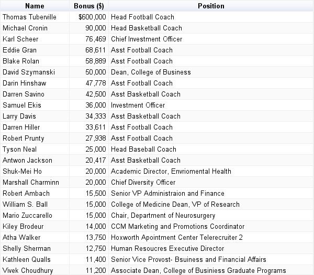Sort table by the Bonus ($) header
Screen dimensions: 314x275
tap(89, 6)
